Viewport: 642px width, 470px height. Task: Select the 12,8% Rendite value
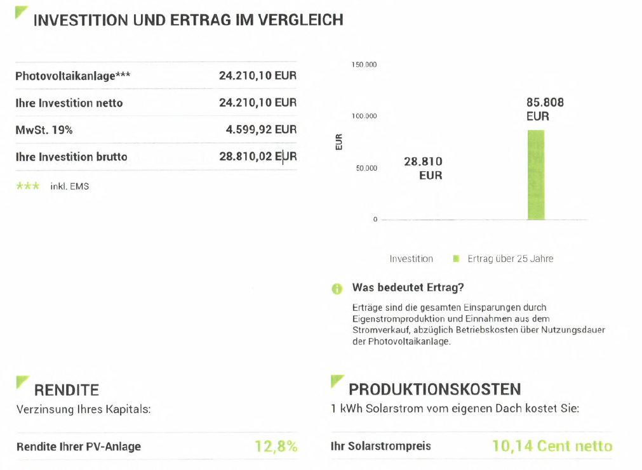[x=276, y=447]
